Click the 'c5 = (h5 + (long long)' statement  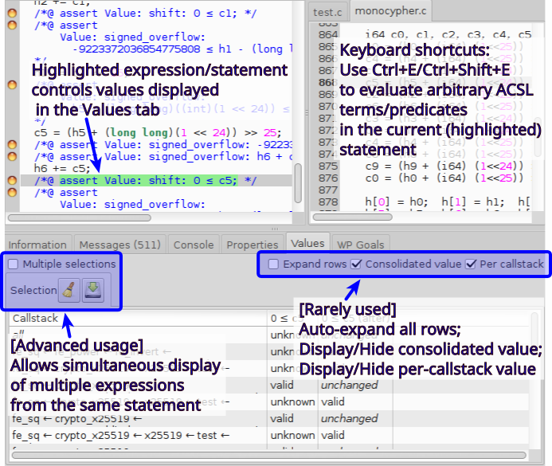(158, 133)
